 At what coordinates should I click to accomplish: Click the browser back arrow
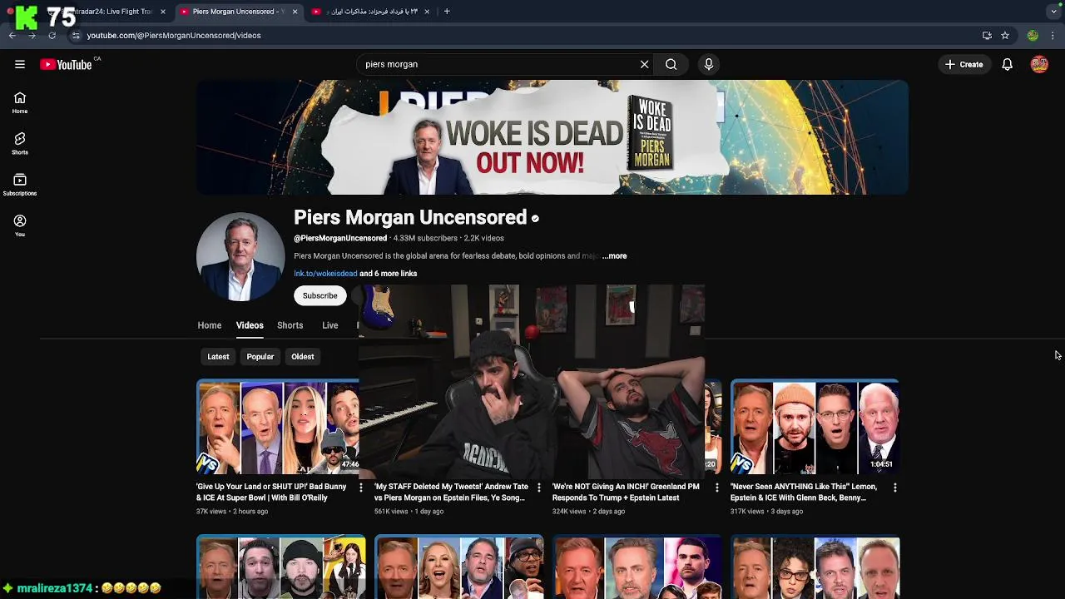[12, 35]
